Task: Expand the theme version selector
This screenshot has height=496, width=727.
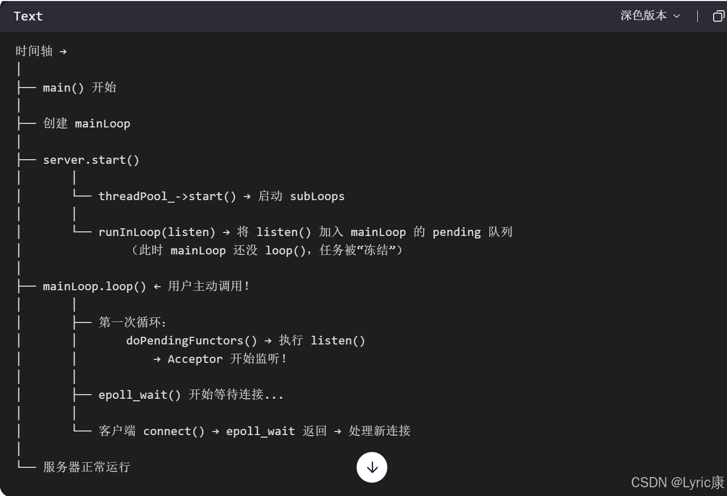Action: point(677,16)
